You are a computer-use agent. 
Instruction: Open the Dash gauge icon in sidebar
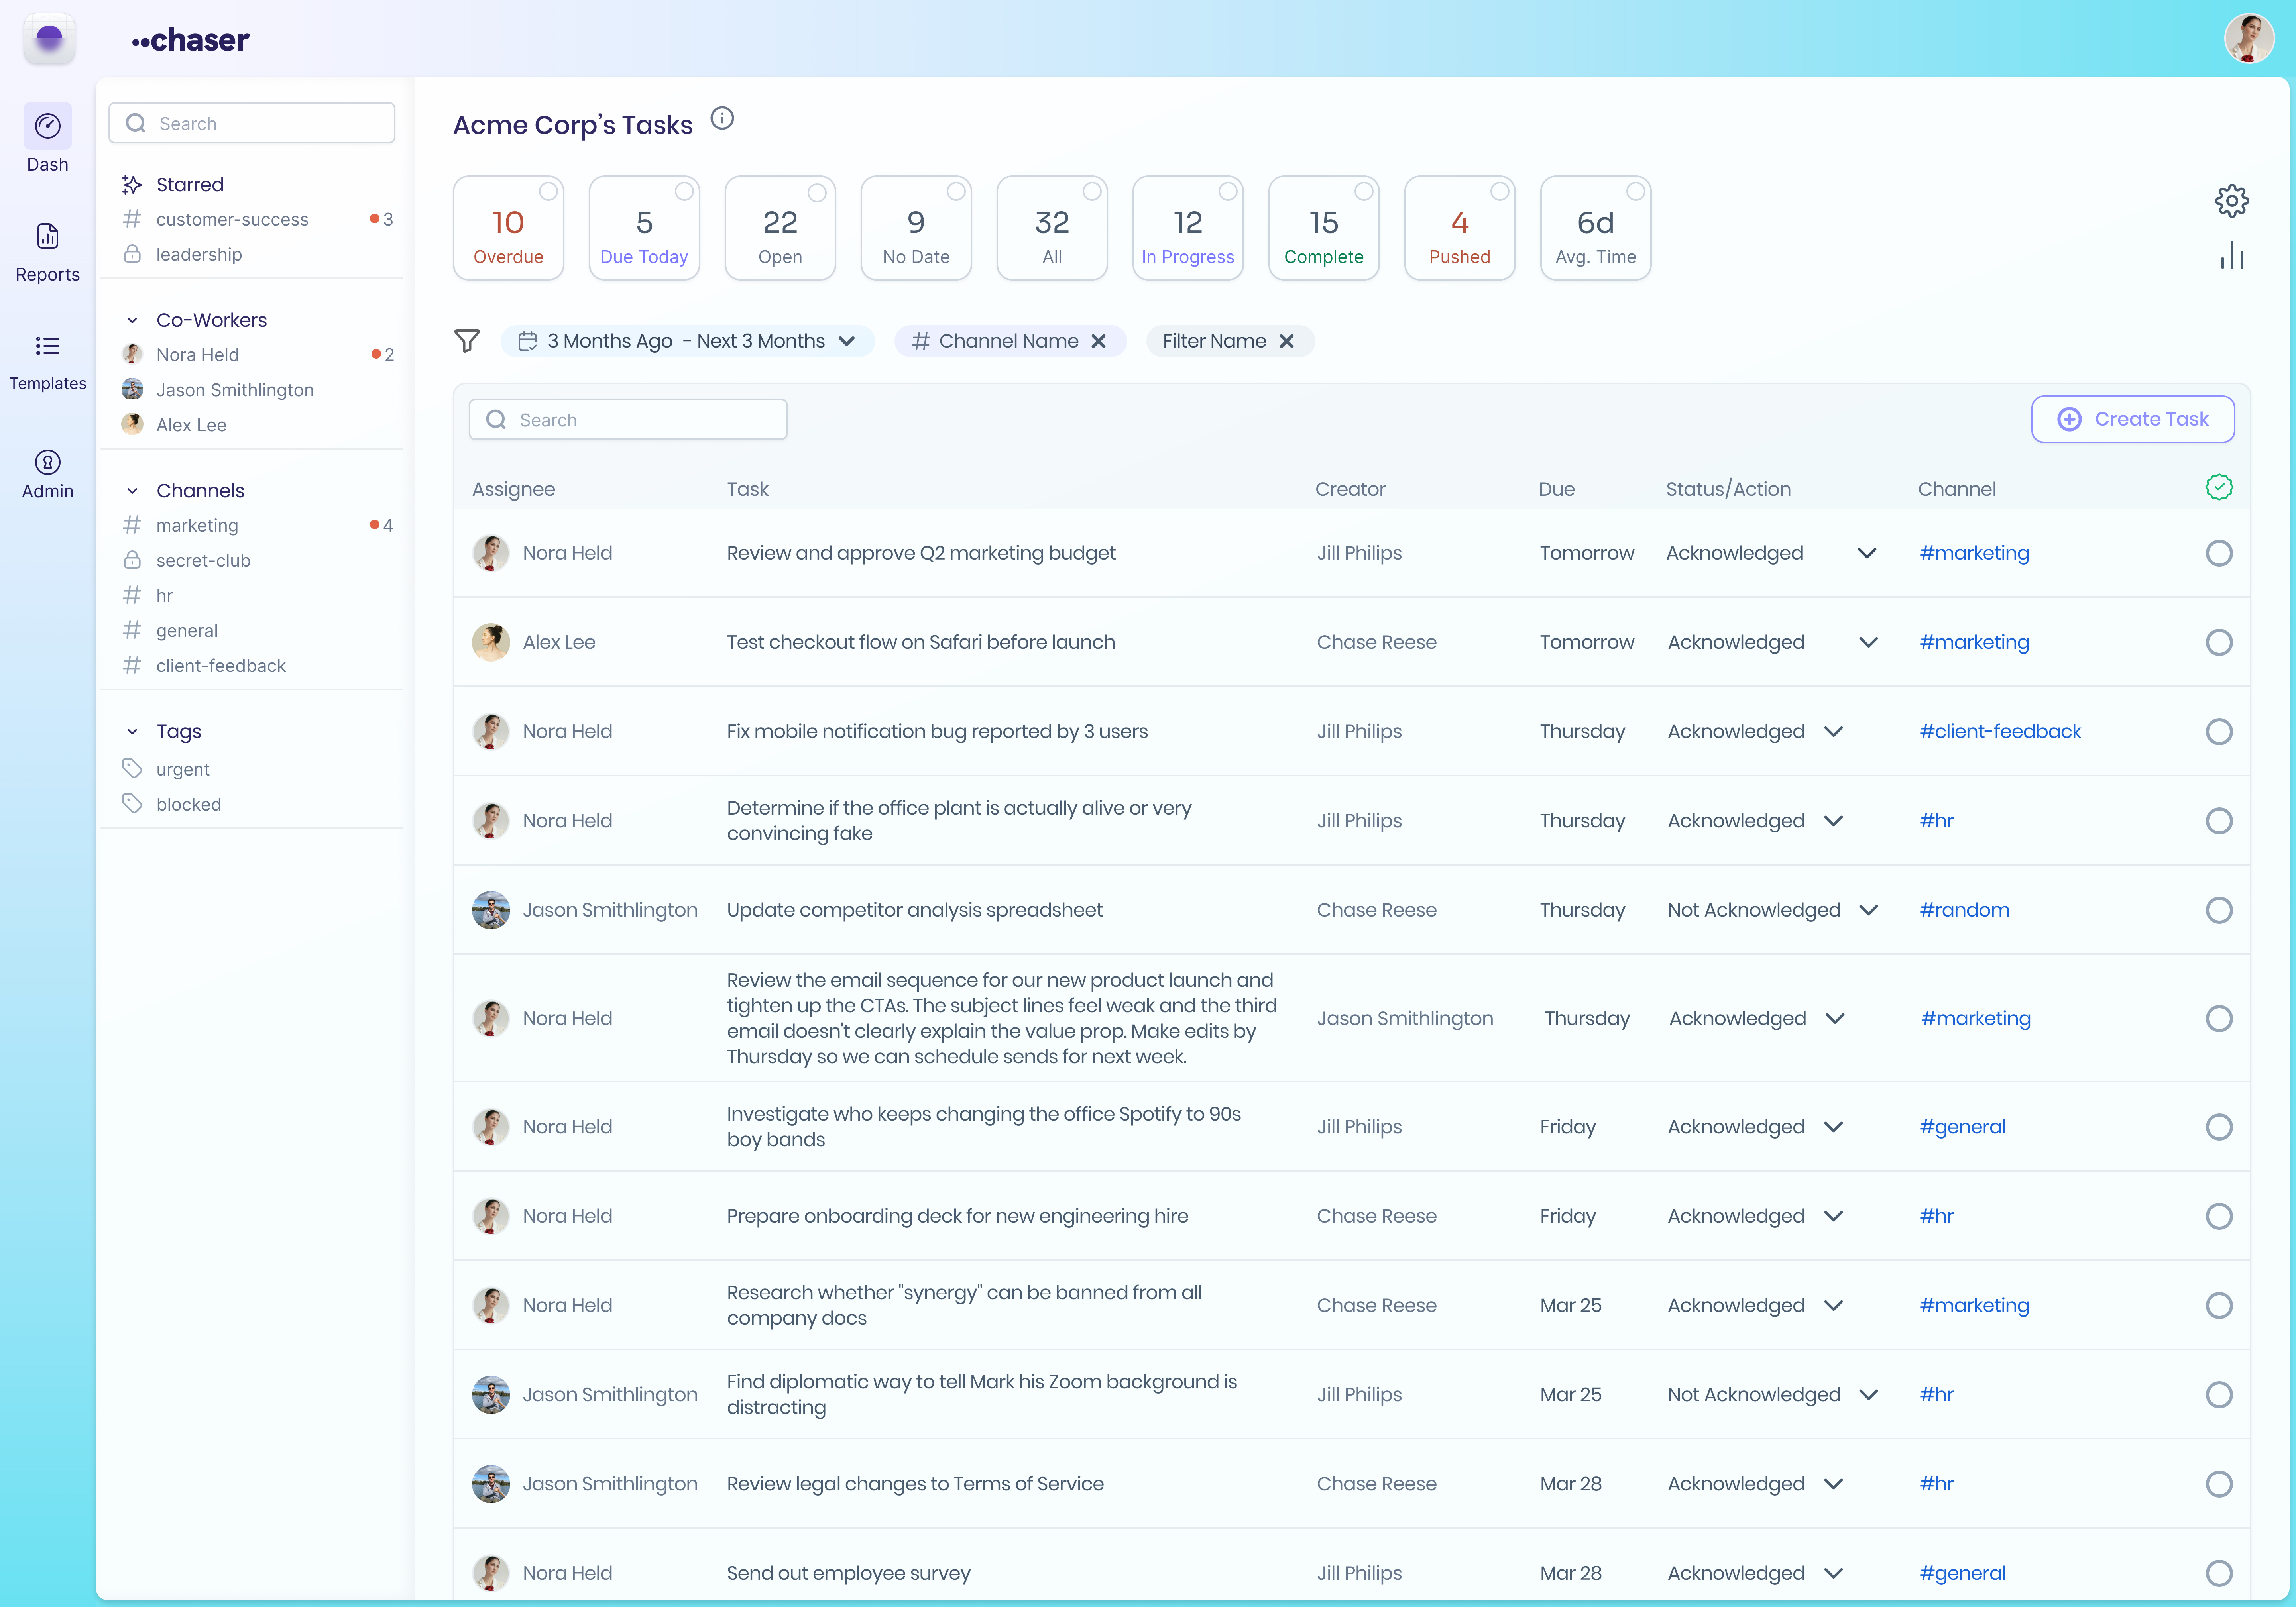pos(47,126)
